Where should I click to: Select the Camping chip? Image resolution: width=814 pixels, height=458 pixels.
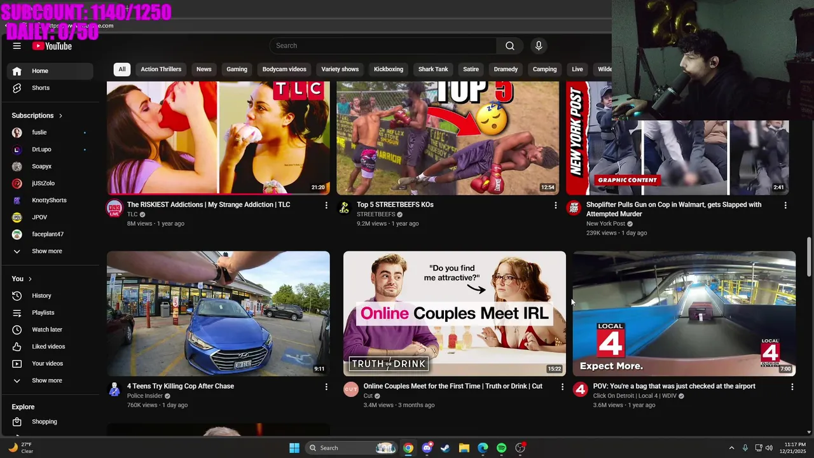[x=544, y=69]
